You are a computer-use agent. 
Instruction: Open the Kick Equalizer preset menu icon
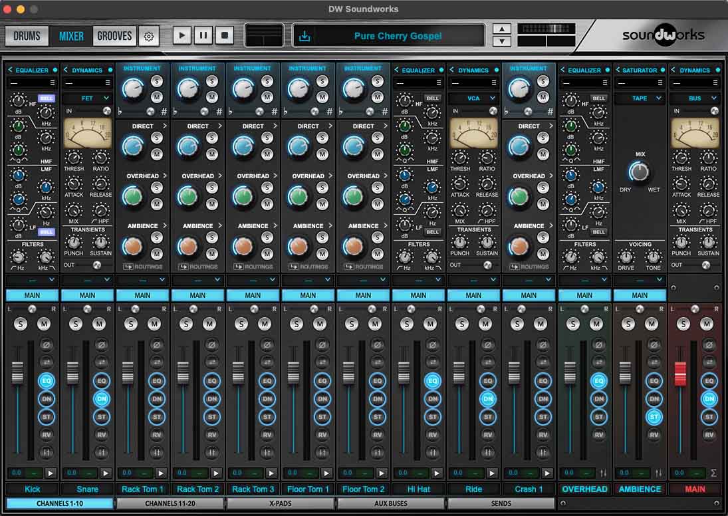click(53, 82)
